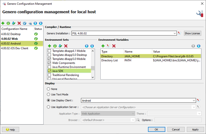The image size is (206, 134).
Task: Select the Use Text Mode radio button
Action: click(49, 94)
